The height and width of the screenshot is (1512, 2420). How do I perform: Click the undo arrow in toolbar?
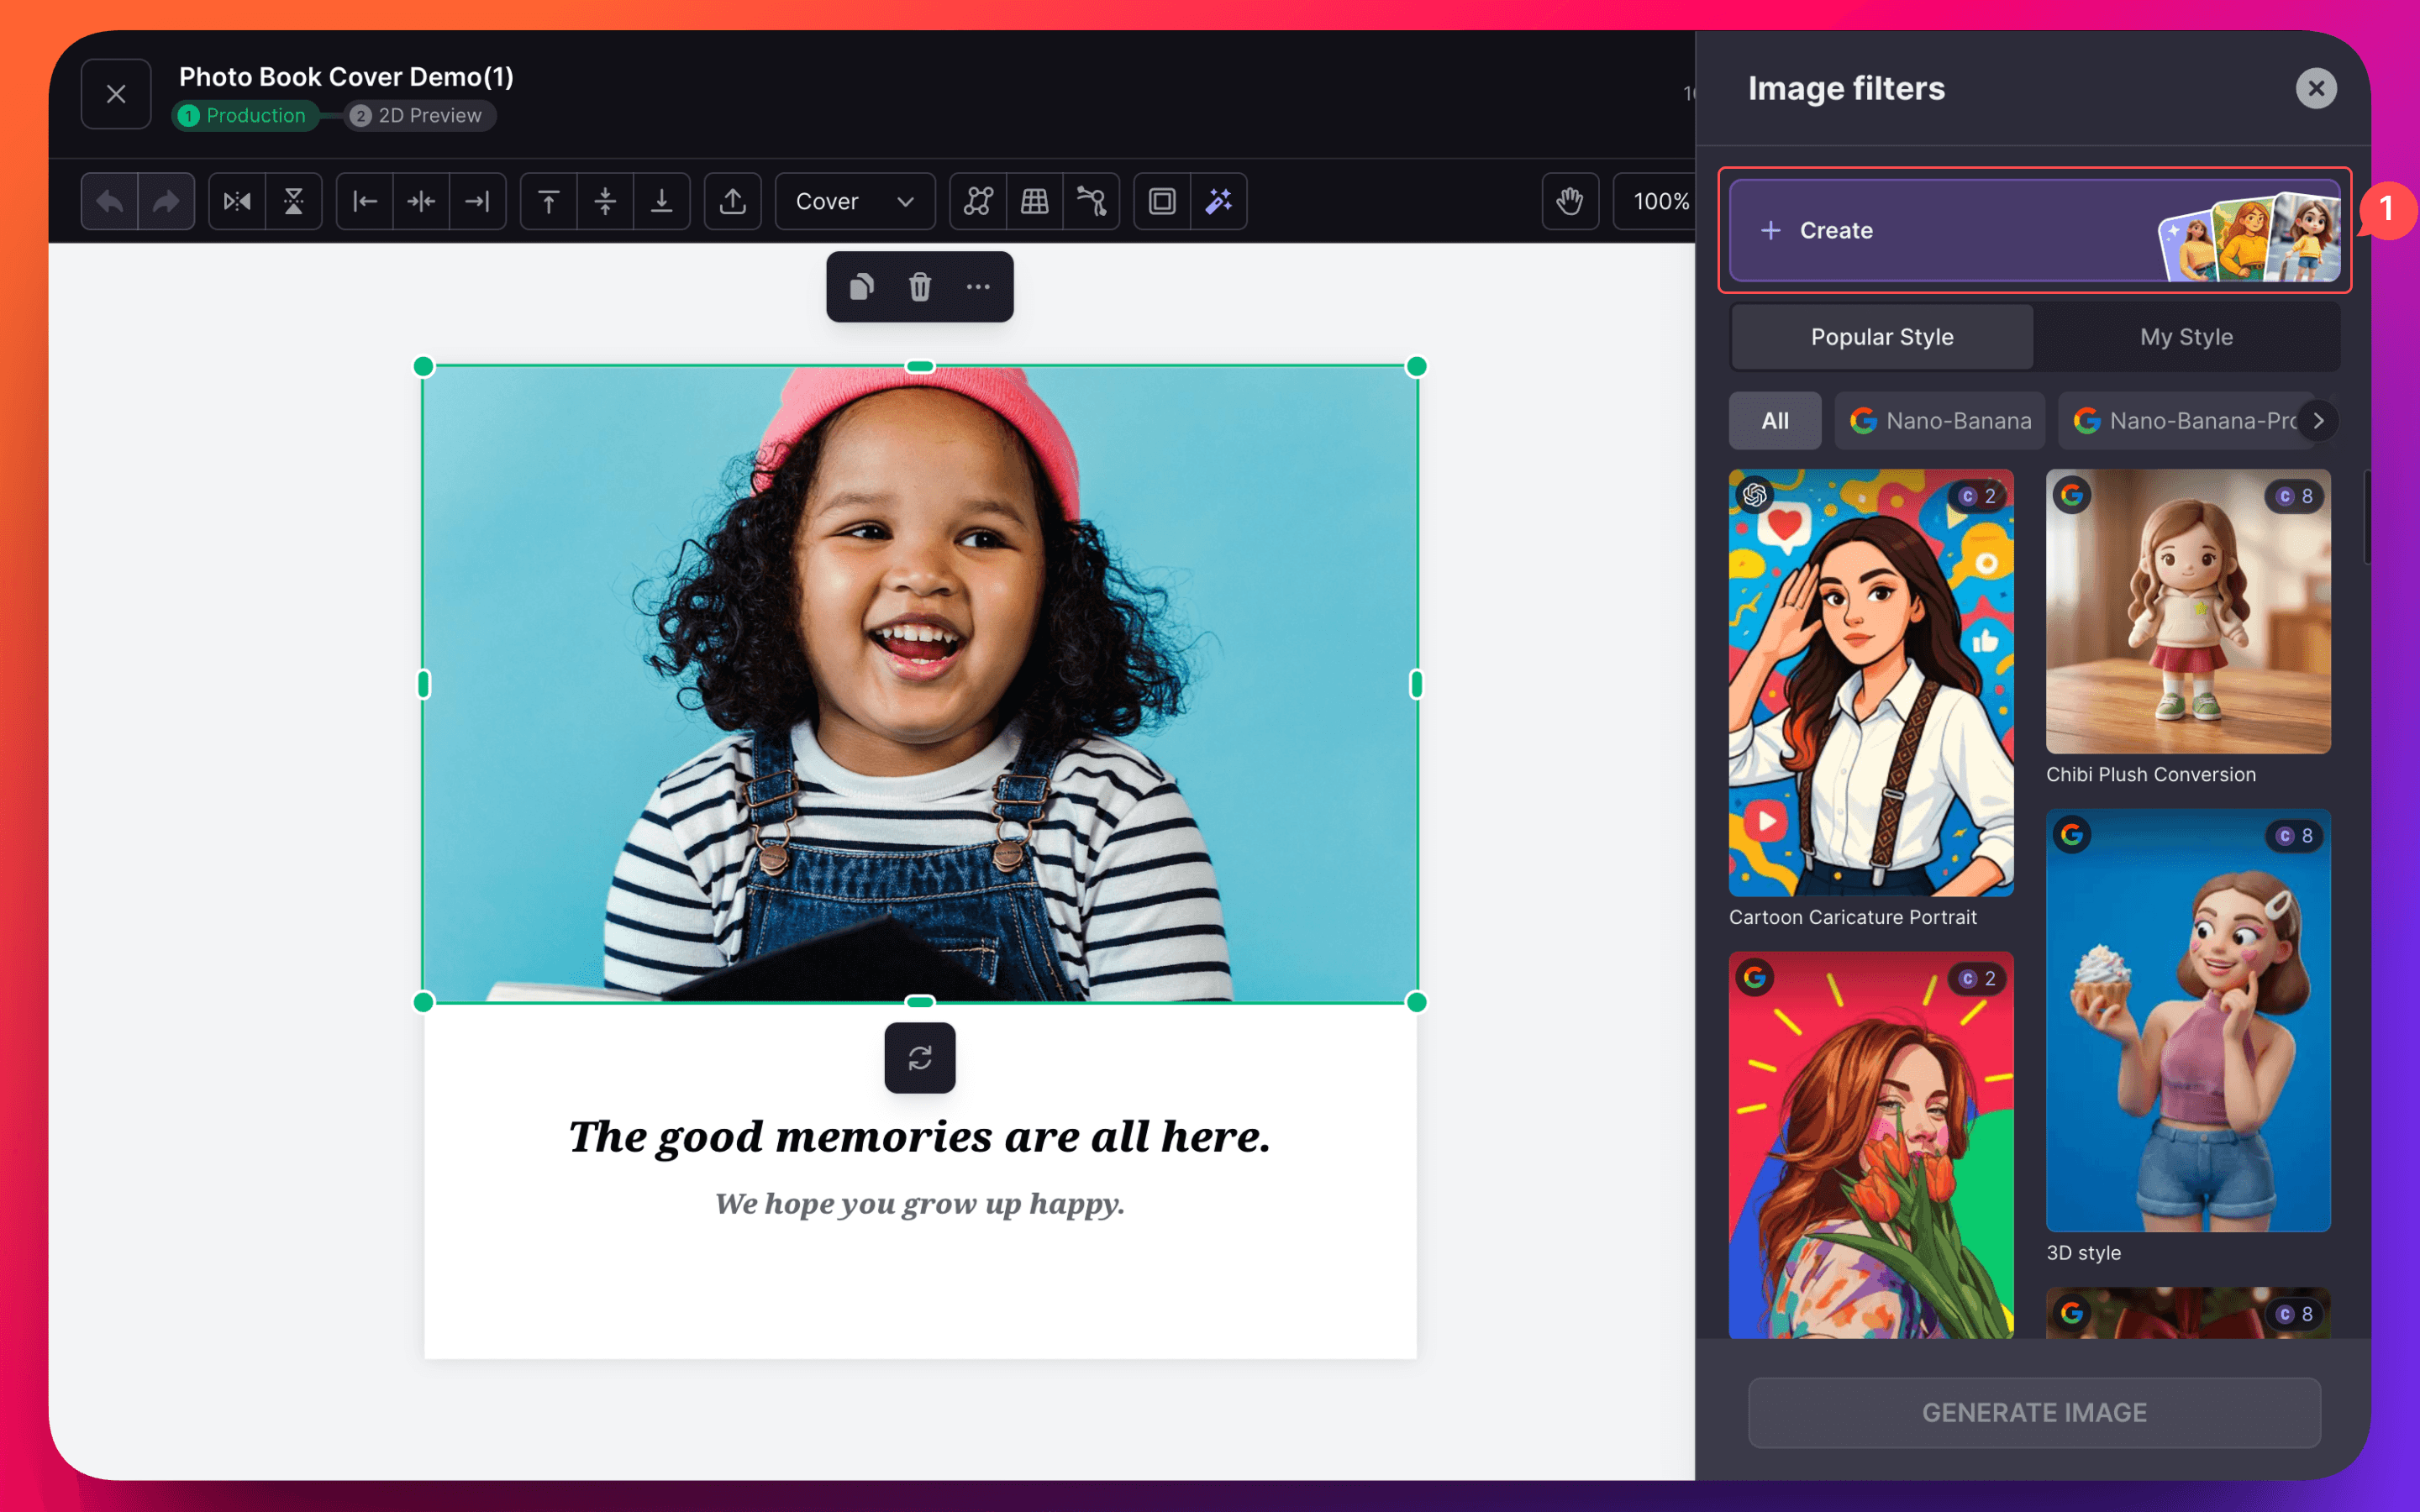(110, 201)
